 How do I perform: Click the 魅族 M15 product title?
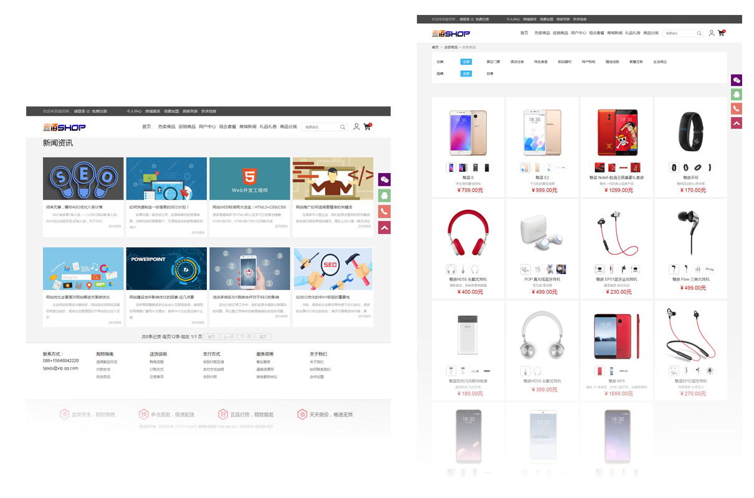[616, 381]
